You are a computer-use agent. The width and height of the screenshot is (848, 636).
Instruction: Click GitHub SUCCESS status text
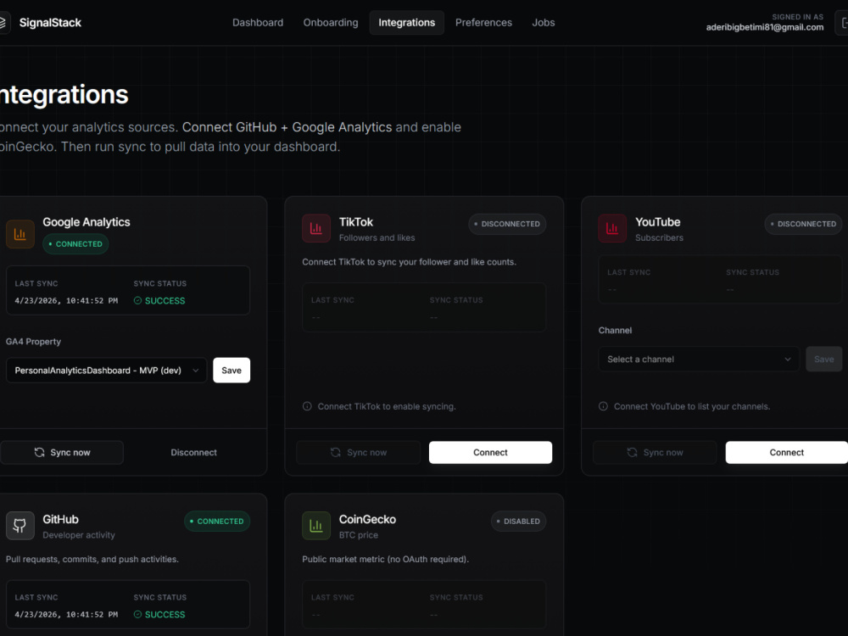165,614
